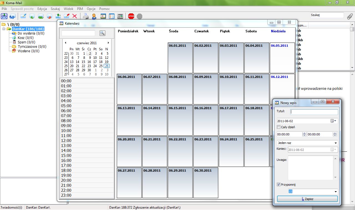Click the calendar search text box

pos(78,33)
